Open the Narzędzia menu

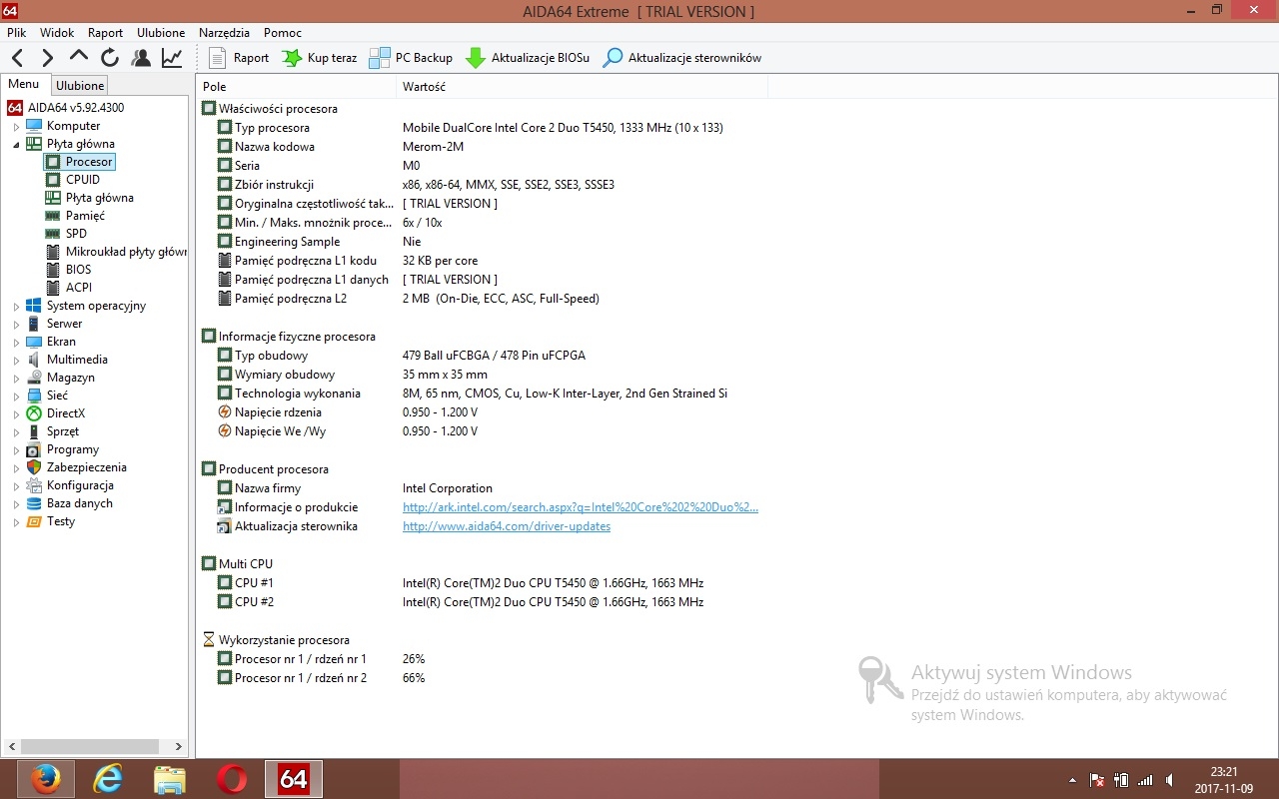(x=225, y=33)
